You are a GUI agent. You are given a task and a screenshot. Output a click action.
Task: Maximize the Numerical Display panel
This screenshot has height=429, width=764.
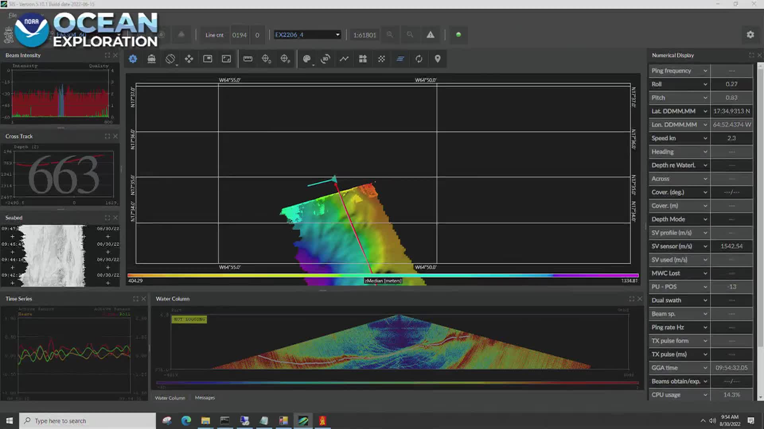tap(752, 55)
